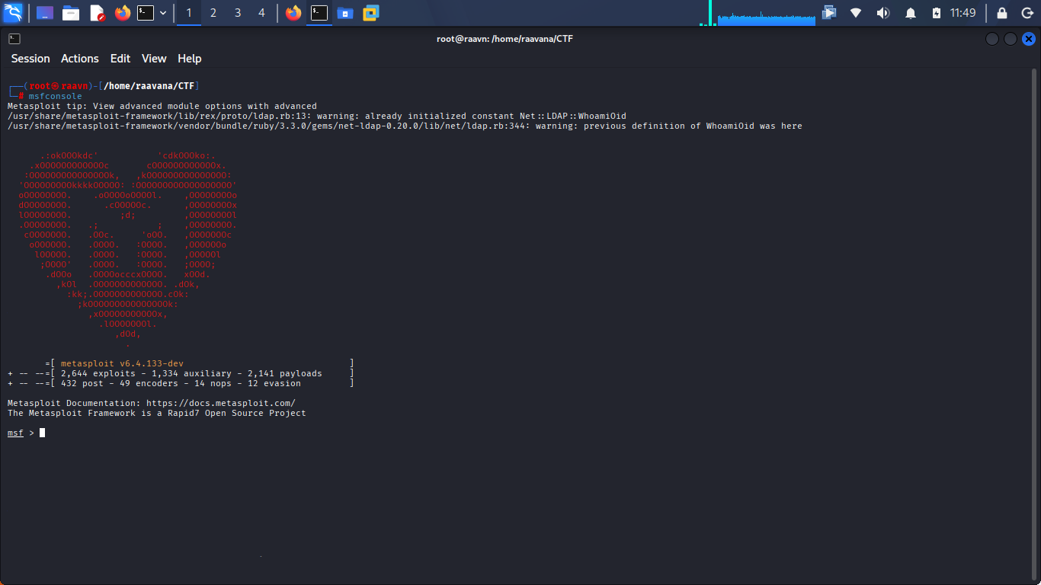This screenshot has height=585, width=1041.
Task: Click 'Rapid7 Open Source Project' line
Action: click(156, 413)
